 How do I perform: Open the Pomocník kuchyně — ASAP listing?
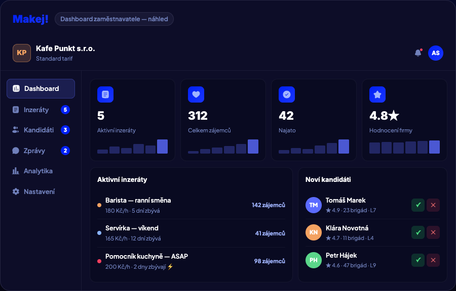191,261
